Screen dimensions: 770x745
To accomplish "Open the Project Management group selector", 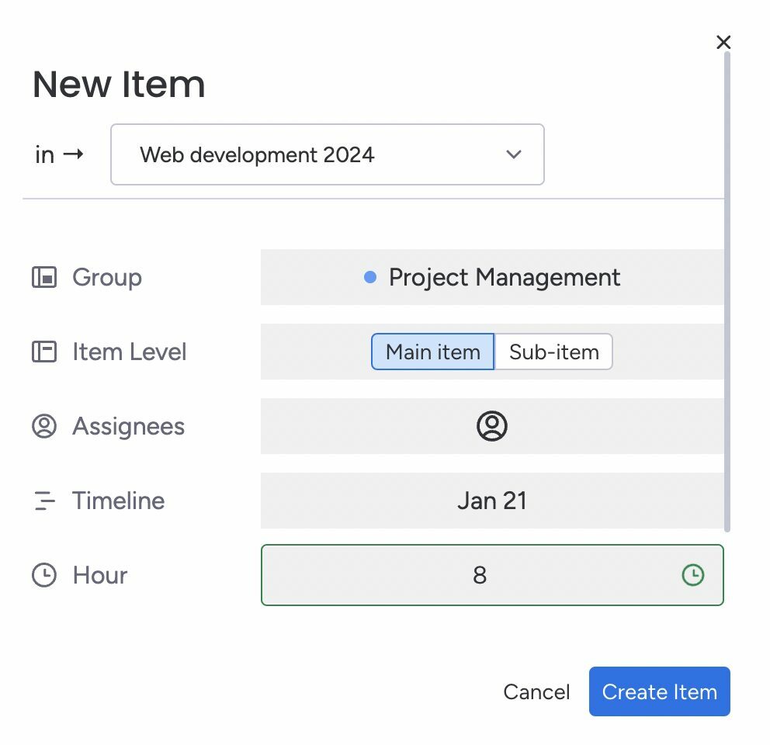I will point(492,278).
